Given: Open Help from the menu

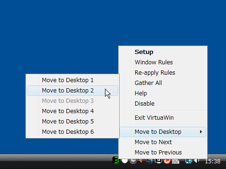Looking at the screenshot, I should (x=163, y=93).
